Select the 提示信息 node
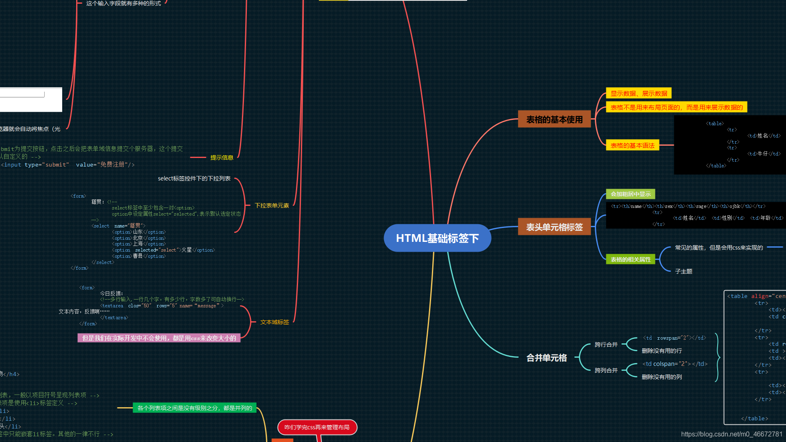786x442 pixels. [x=221, y=158]
